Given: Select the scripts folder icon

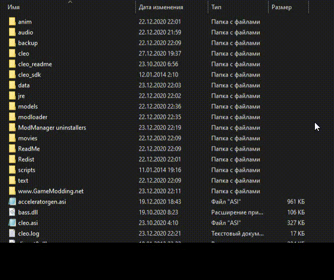Looking at the screenshot, I should coord(13,170).
